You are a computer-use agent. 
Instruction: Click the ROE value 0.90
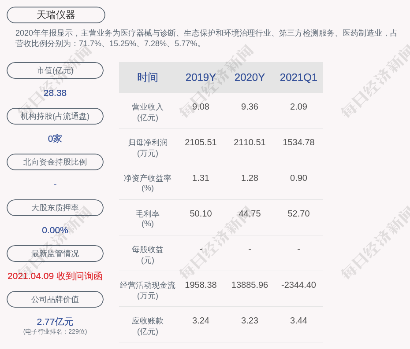click(x=298, y=178)
